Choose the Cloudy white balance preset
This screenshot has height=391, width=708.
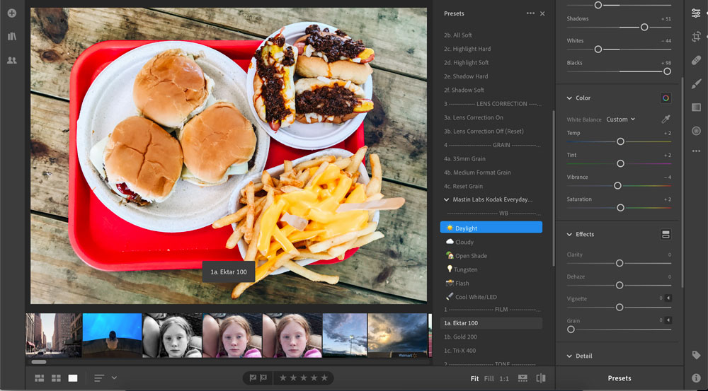[464, 242]
